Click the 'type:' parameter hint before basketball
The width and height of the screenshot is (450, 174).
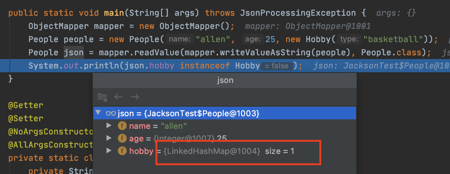349,39
